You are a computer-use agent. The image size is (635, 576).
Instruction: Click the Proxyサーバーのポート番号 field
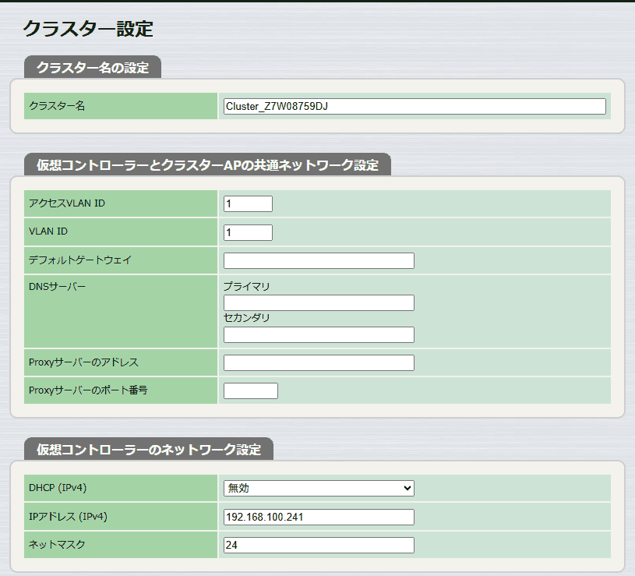click(251, 391)
